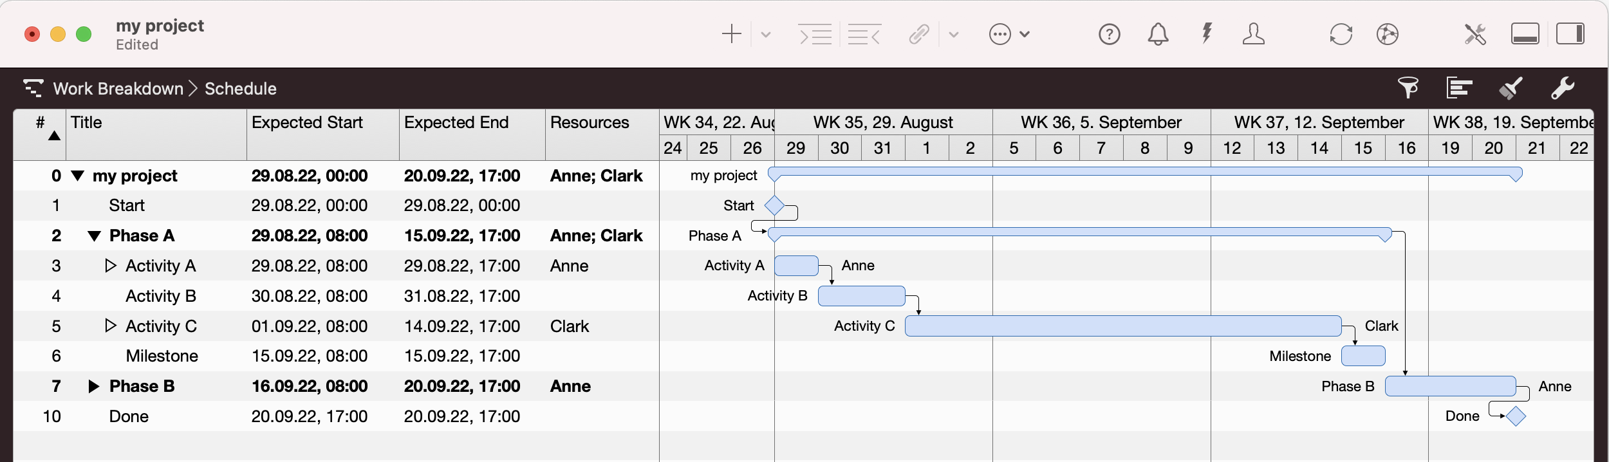1609x462 pixels.
Task: Indent the selected task with indent icon
Action: [815, 34]
